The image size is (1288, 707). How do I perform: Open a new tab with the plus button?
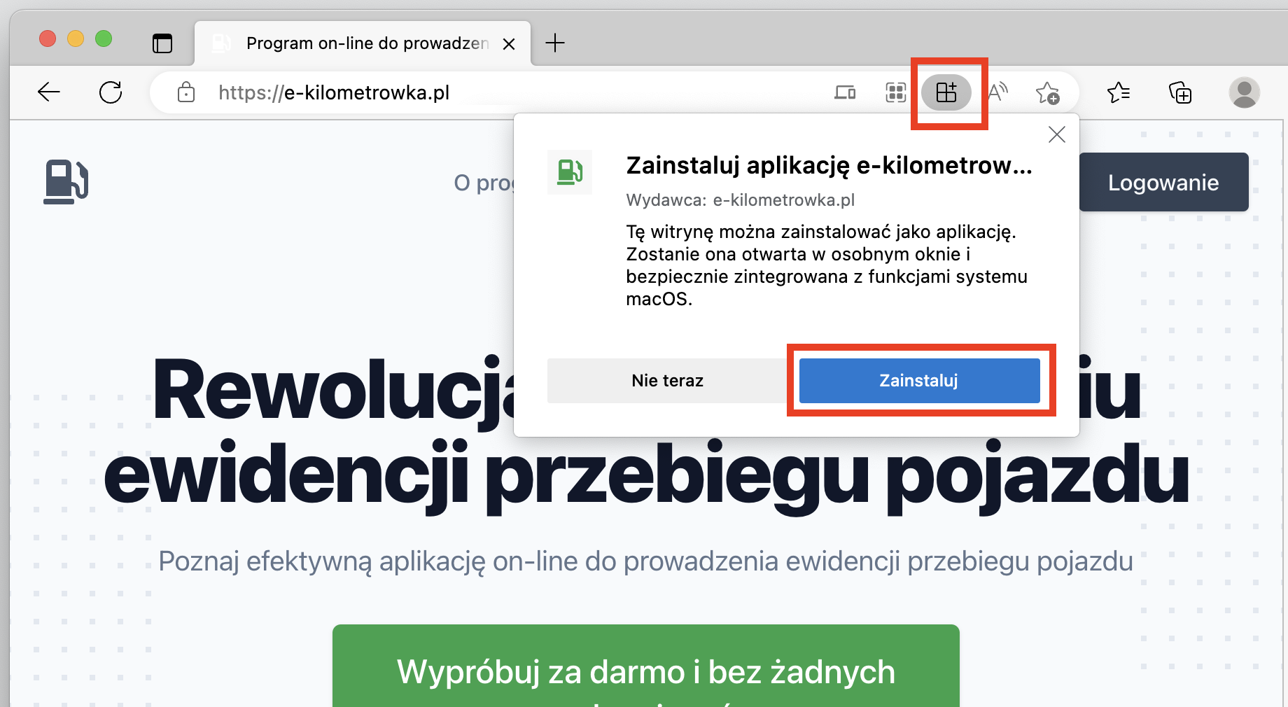click(555, 43)
